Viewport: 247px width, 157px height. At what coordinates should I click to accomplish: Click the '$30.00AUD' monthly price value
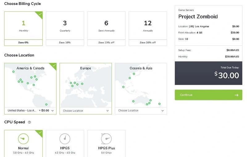click(x=232, y=56)
